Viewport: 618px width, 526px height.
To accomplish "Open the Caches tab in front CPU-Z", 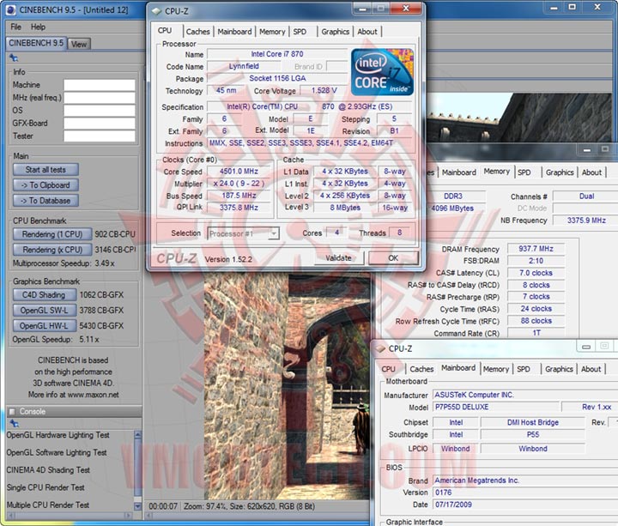I will (x=198, y=32).
